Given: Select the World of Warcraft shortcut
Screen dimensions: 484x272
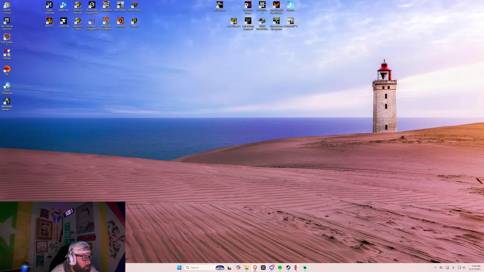Looking at the screenshot, I should [78, 8].
